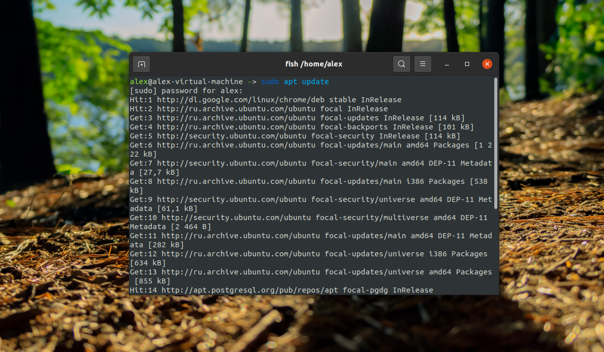Image resolution: width=604 pixels, height=352 pixels.
Task: Click the Get:6 focal-updates/main amd64 Packages line
Action: pyautogui.click(x=311, y=150)
